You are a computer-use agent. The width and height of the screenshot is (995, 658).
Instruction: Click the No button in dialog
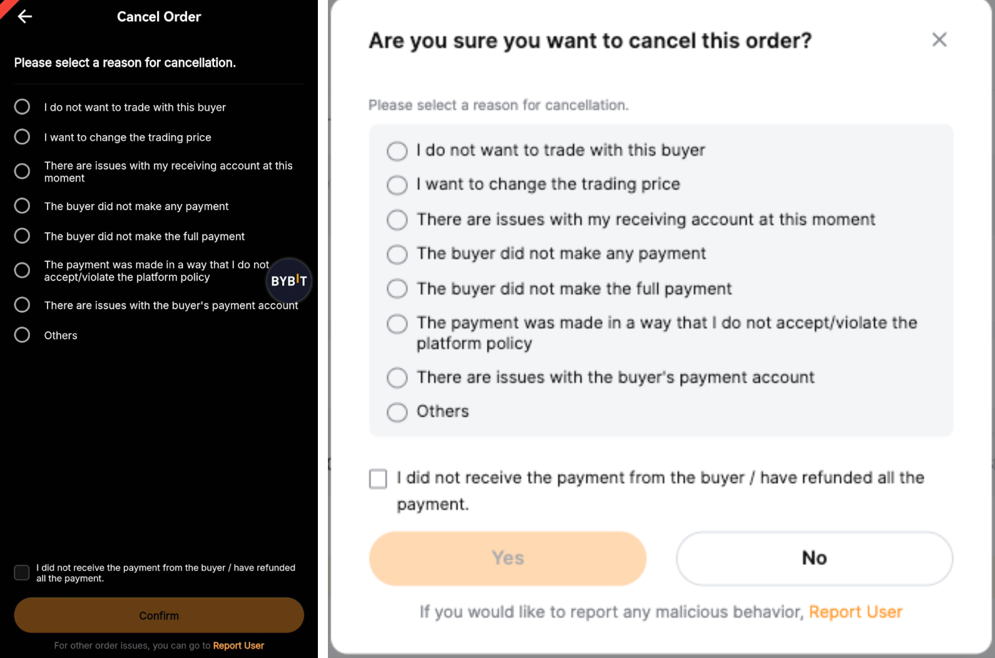pyautogui.click(x=814, y=558)
